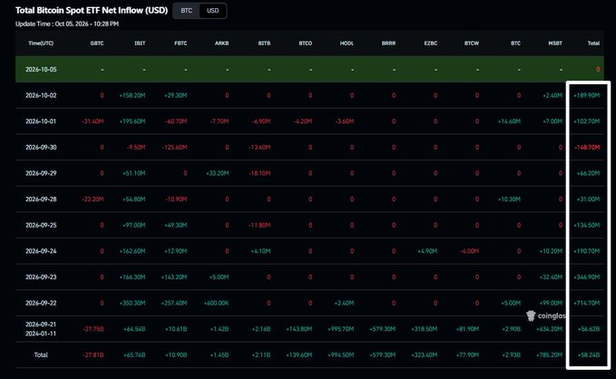616x379 pixels.
Task: Click the +65.76B IBIT total value
Action: (x=134, y=355)
